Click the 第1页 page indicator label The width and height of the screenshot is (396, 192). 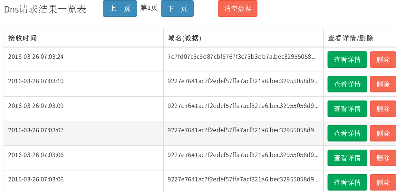tap(149, 8)
